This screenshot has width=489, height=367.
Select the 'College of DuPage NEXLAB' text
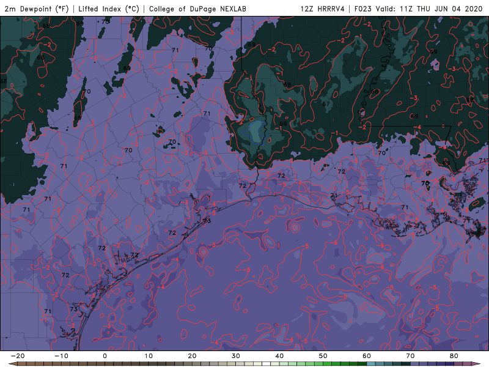click(197, 9)
